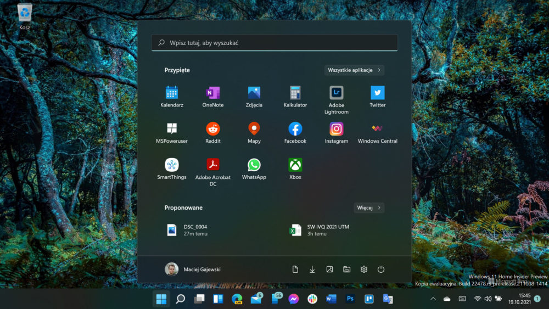Open Google Translate icon on taskbar

click(388, 299)
